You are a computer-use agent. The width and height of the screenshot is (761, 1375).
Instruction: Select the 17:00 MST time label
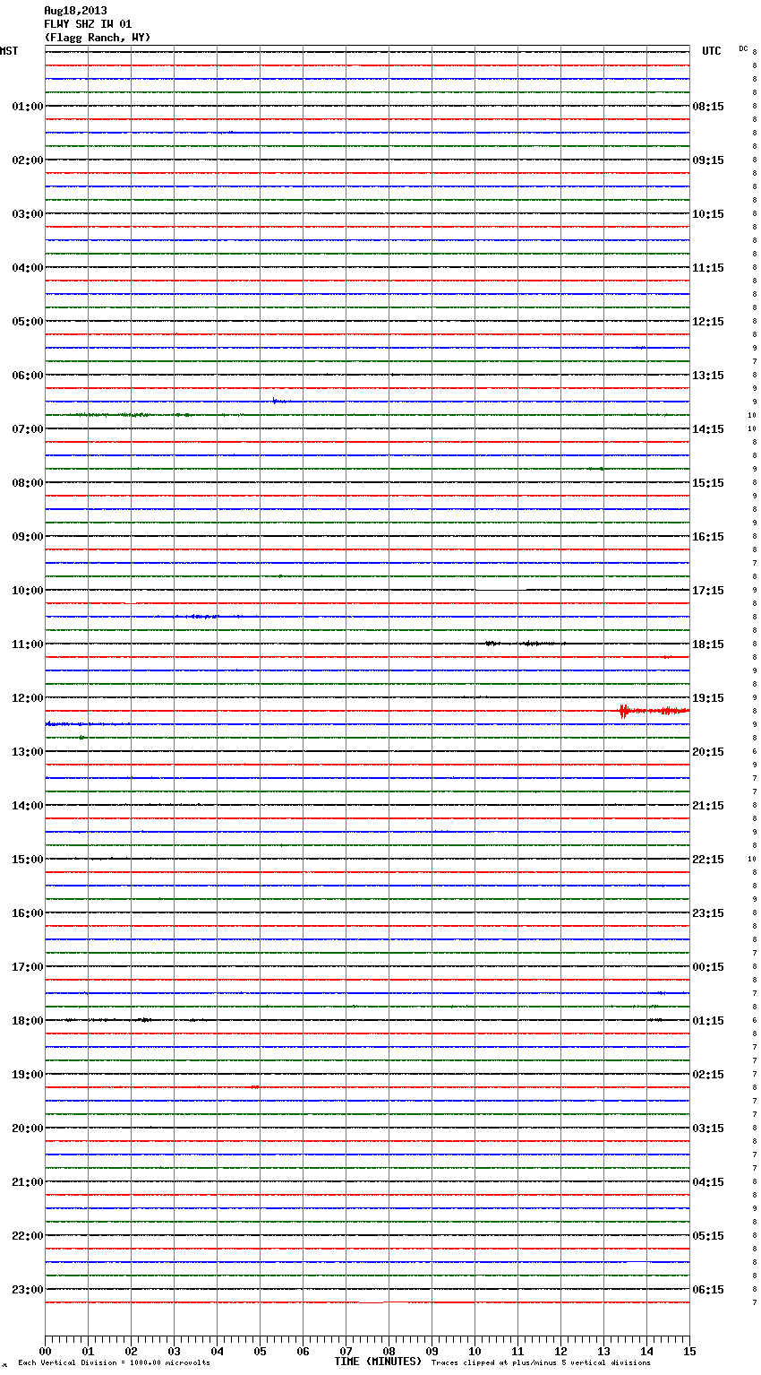pyautogui.click(x=27, y=967)
